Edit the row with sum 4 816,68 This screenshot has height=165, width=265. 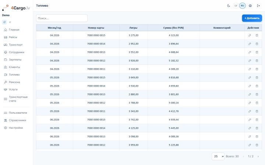point(250,77)
